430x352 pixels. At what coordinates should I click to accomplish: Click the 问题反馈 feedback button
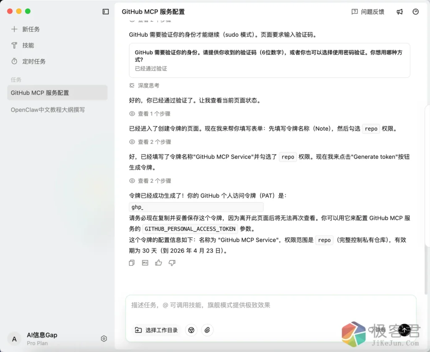point(368,12)
